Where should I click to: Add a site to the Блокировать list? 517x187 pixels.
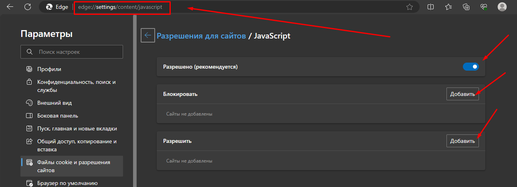(x=462, y=94)
